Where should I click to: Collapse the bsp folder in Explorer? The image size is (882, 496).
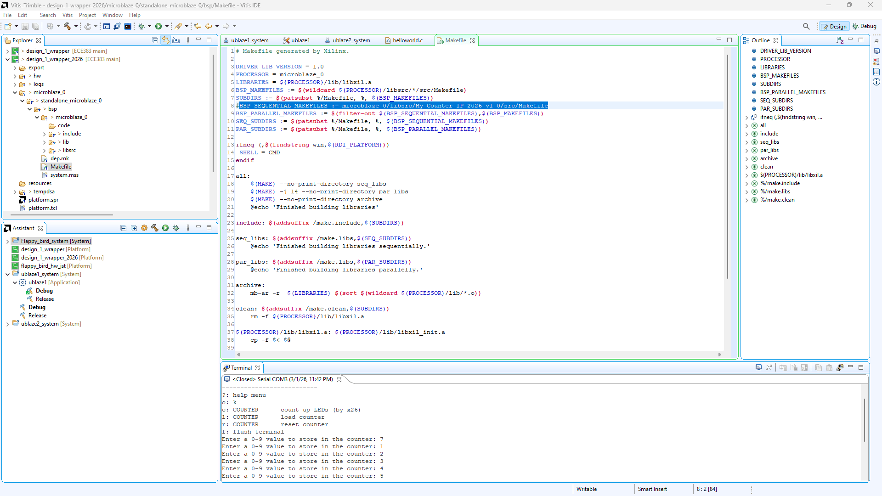point(29,109)
